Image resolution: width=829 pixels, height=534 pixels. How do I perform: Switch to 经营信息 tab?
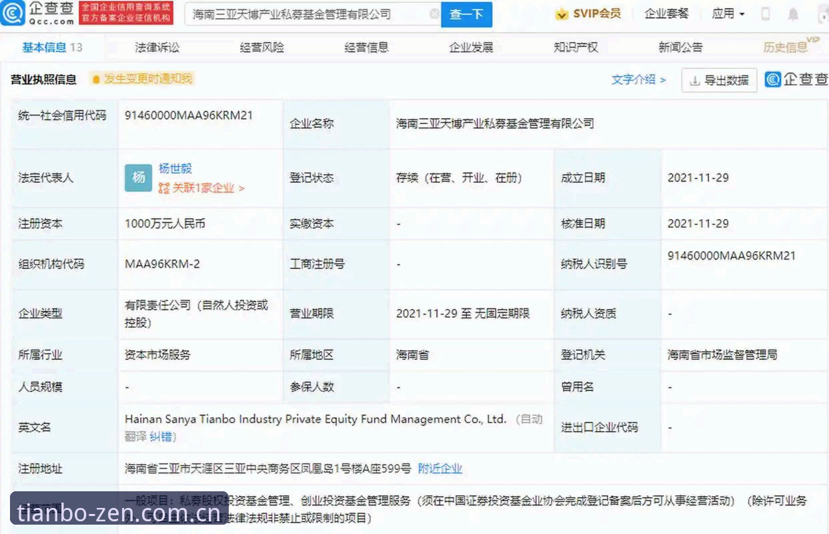tap(367, 47)
